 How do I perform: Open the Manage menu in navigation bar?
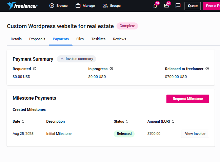tap(85, 6)
